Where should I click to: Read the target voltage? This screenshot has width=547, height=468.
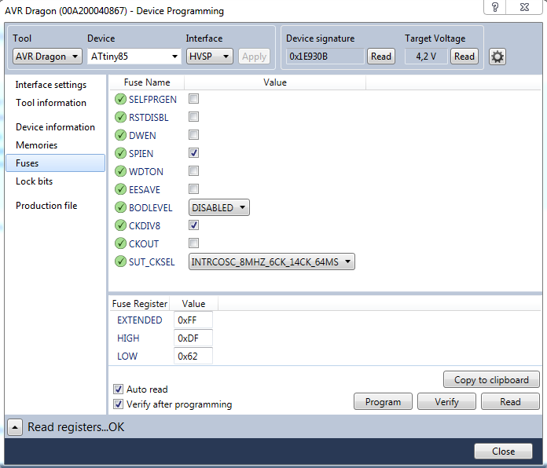(464, 57)
